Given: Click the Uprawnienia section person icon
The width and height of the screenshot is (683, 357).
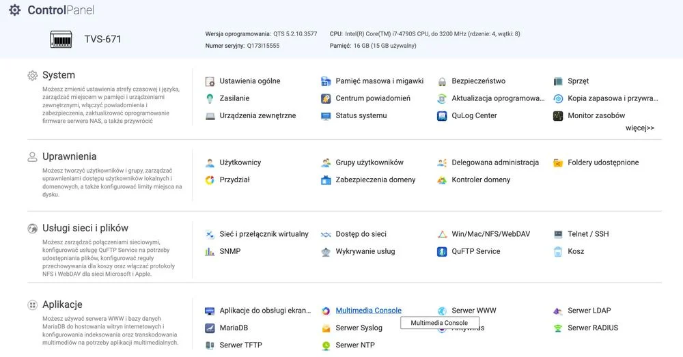Looking at the screenshot, I should [33, 157].
